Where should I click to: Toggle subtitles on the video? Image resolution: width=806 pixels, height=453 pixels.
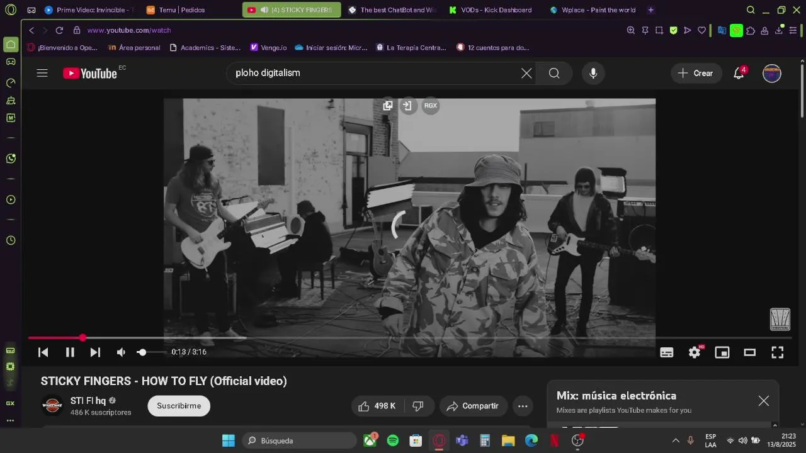click(x=667, y=352)
